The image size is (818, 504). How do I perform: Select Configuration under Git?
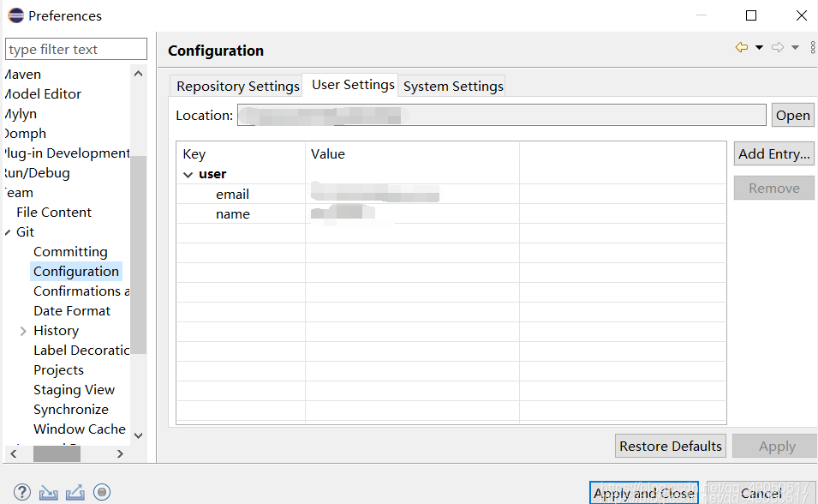pos(76,272)
